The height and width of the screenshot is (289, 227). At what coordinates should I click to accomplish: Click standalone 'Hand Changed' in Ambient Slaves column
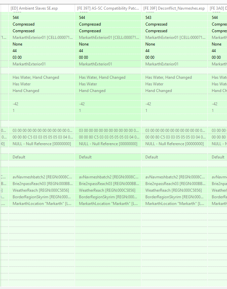(26, 91)
